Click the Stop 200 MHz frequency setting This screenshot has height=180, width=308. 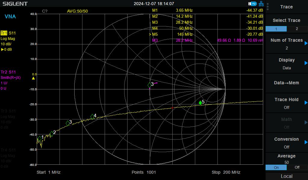point(226,172)
